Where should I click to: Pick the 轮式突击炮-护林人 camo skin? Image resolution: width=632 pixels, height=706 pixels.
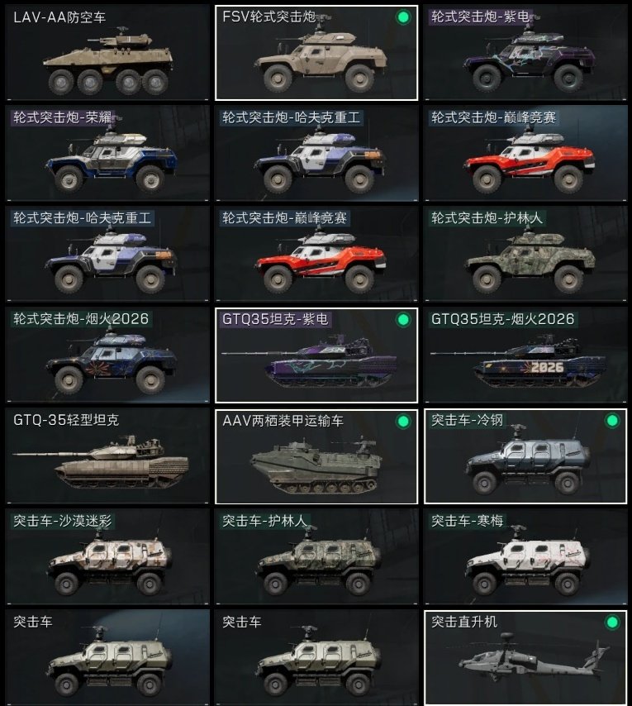[525, 254]
